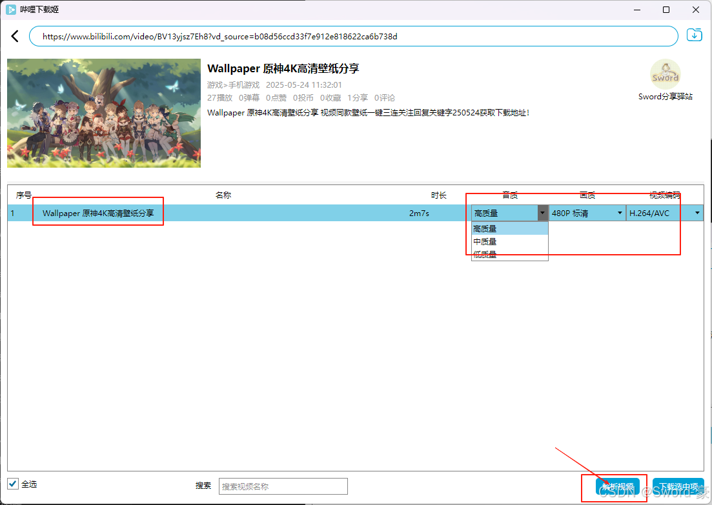Click the 2m7s duration cell
This screenshot has width=712, height=505.
[x=419, y=213]
